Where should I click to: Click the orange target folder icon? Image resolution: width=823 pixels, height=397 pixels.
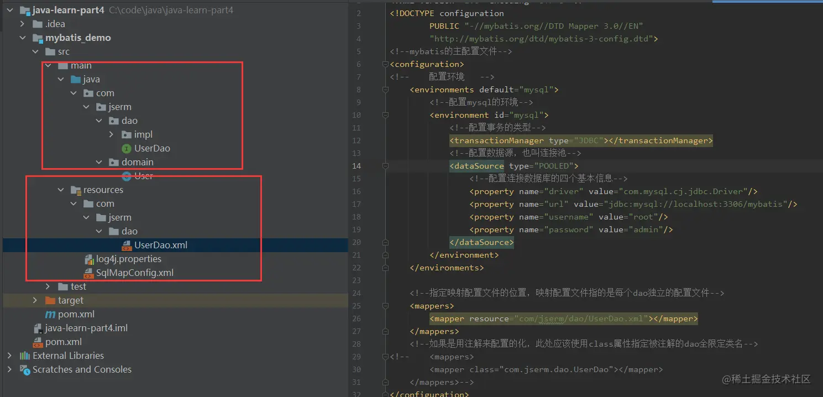[50, 300]
